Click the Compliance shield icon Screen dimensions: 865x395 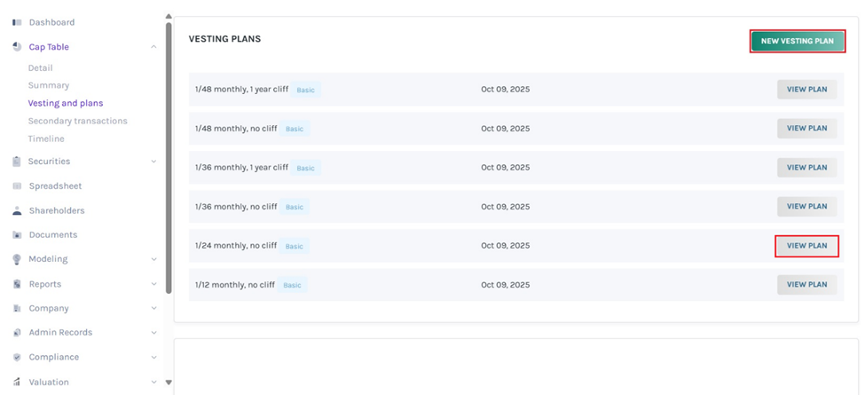point(17,357)
